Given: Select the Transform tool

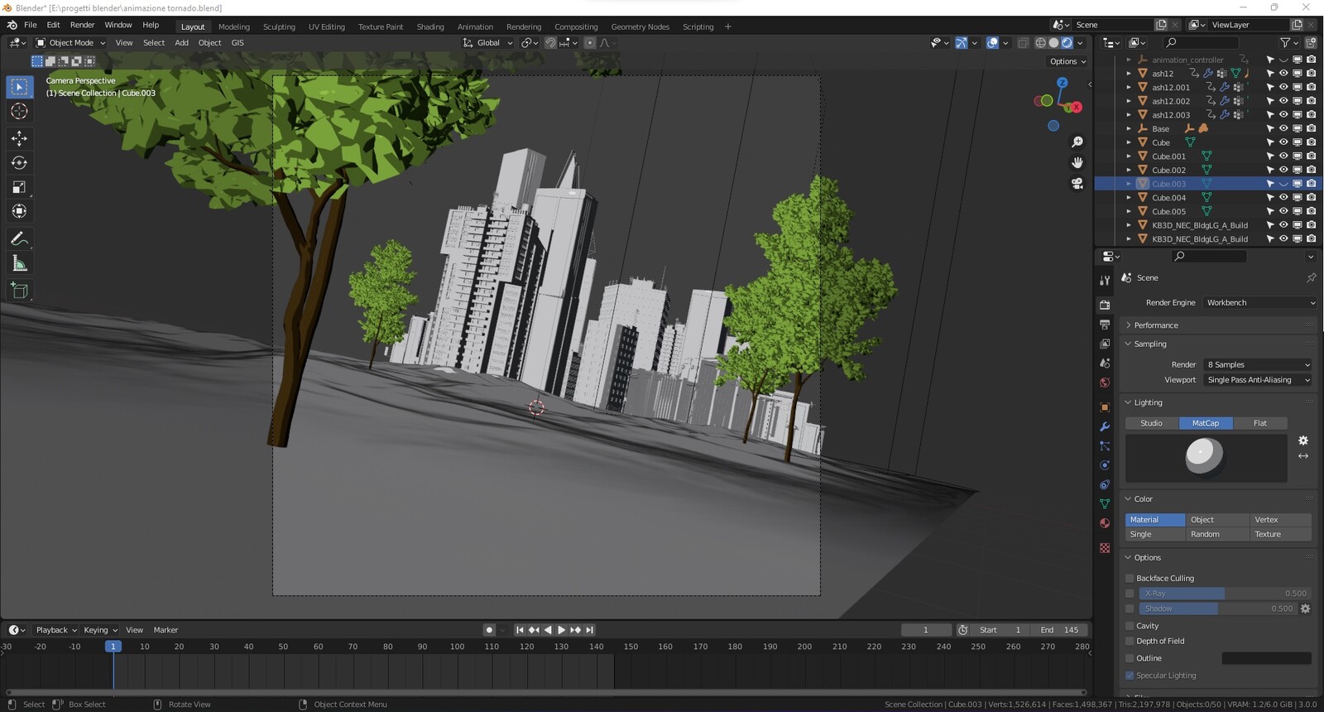Looking at the screenshot, I should coord(19,212).
